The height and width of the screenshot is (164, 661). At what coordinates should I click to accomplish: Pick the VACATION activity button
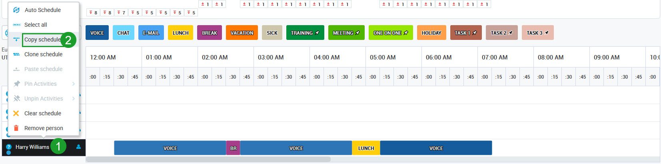point(242,33)
